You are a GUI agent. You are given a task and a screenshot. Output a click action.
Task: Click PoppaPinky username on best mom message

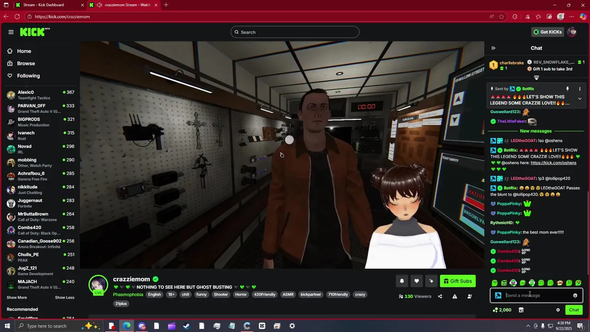(x=509, y=232)
